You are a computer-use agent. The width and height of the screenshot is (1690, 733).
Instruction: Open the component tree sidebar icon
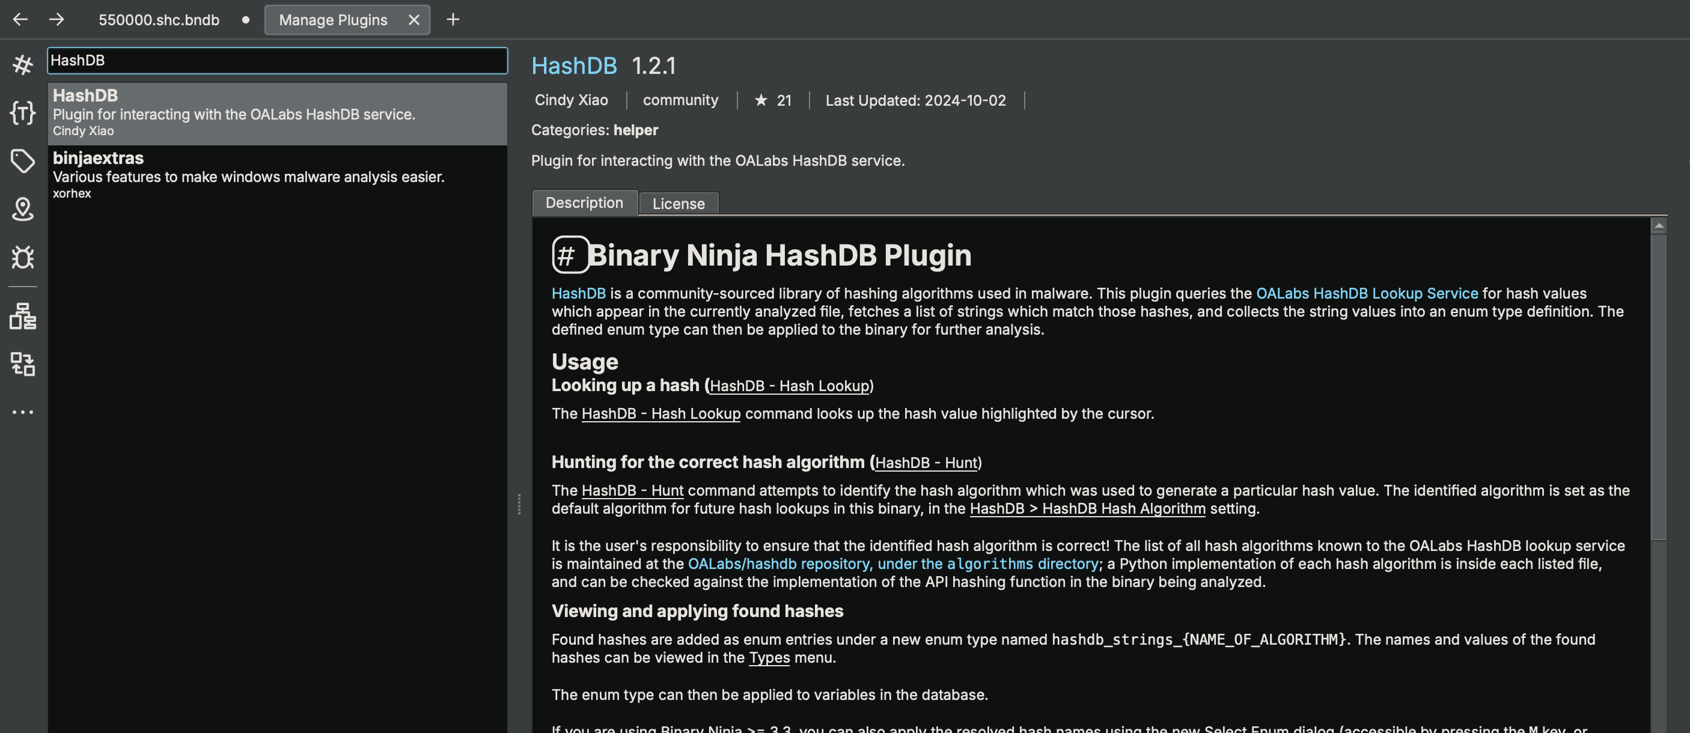tap(22, 316)
